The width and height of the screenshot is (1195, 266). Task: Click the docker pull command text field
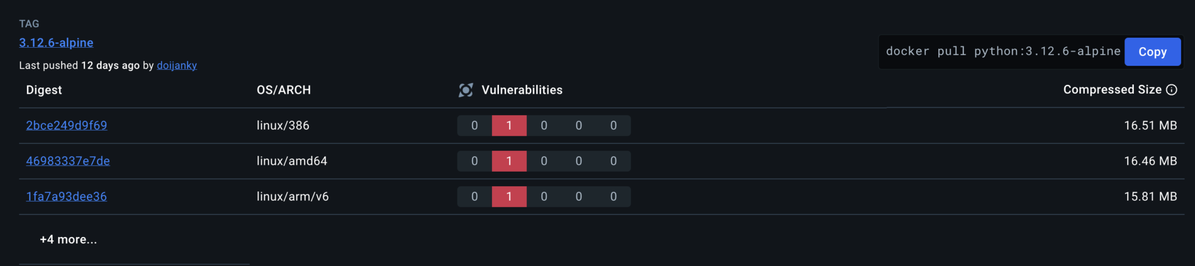(x=1002, y=52)
